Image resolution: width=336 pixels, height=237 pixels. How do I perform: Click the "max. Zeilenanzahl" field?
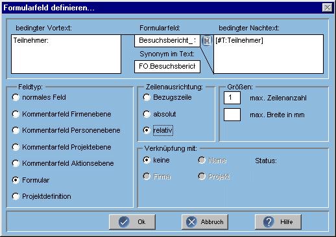point(232,98)
